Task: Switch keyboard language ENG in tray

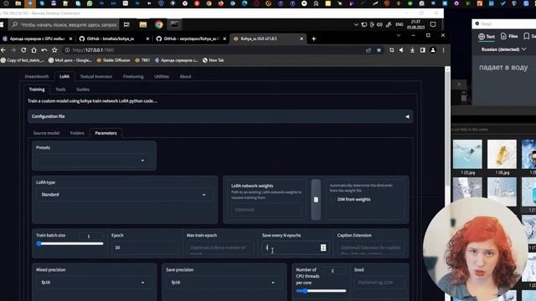Action: [x=399, y=24]
